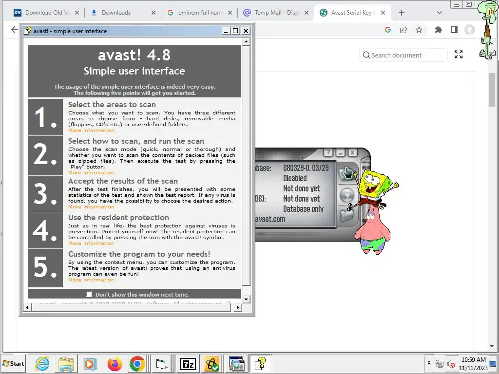This screenshot has width=499, height=374.
Task: Open the help question-mark button on avast player
Action: pyautogui.click(x=328, y=152)
